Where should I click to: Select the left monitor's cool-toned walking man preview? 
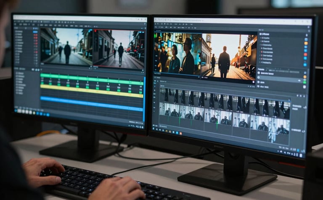click(66, 46)
